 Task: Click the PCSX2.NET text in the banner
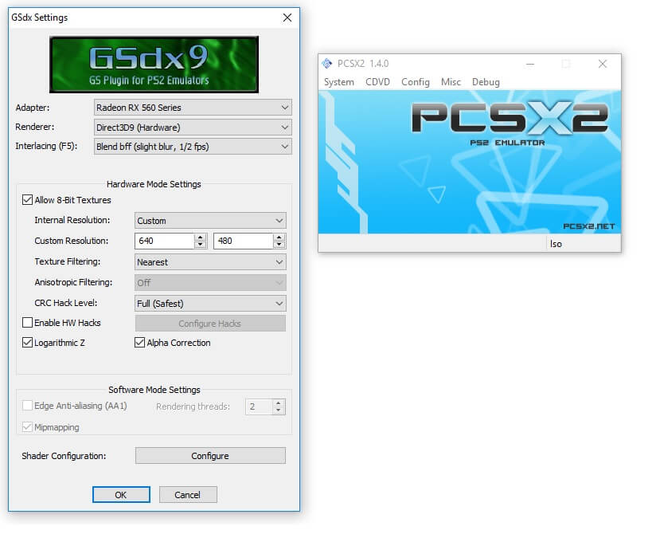click(x=589, y=226)
